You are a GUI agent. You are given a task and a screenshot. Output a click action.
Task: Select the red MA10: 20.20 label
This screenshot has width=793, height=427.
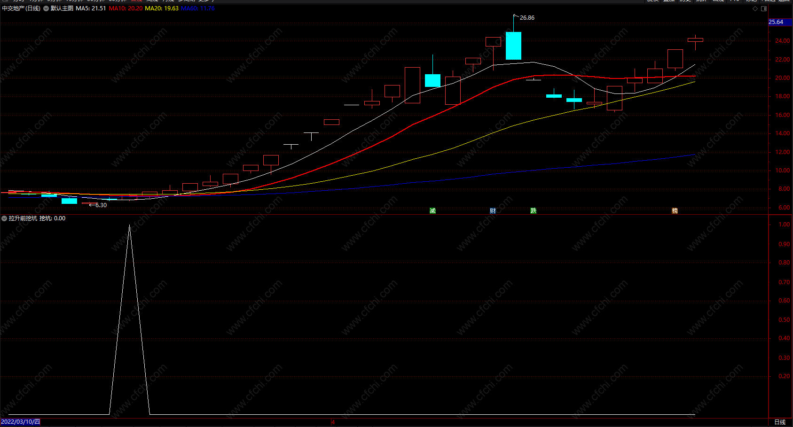click(x=126, y=8)
